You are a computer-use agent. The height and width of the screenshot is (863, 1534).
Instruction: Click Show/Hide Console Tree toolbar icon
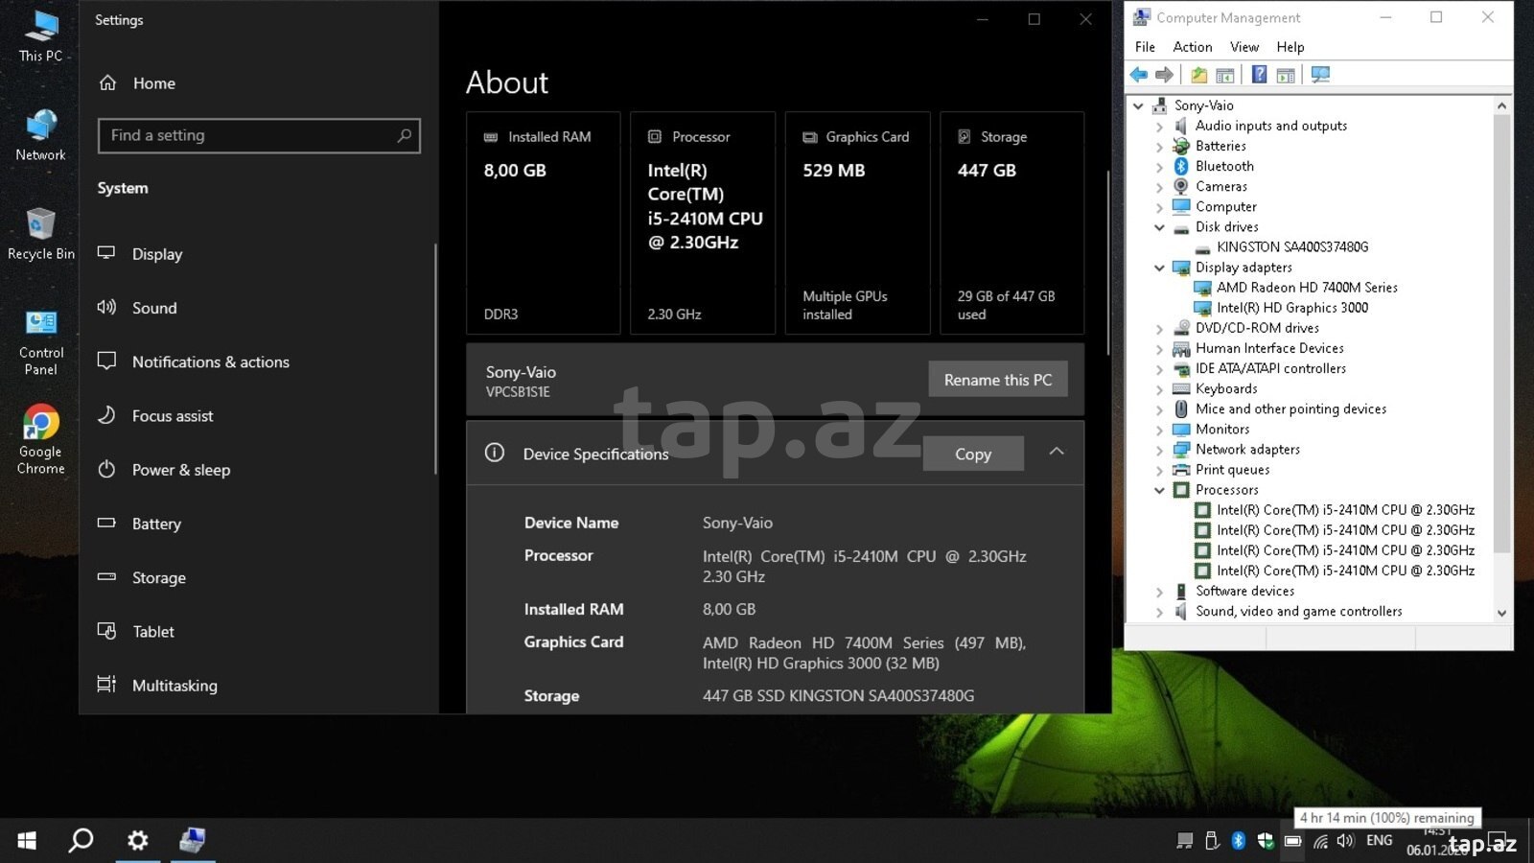coord(1225,75)
